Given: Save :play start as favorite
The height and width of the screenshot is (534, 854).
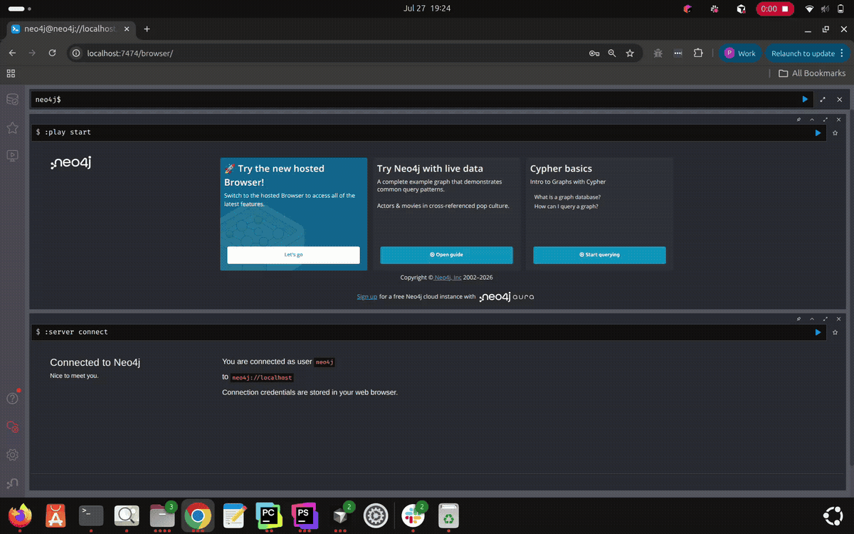Looking at the screenshot, I should point(835,132).
